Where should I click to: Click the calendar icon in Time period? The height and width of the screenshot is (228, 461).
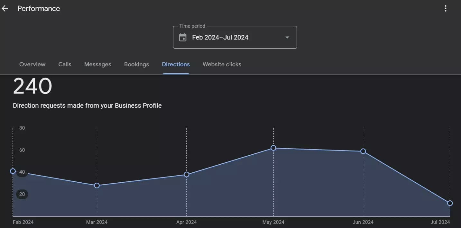coord(183,38)
